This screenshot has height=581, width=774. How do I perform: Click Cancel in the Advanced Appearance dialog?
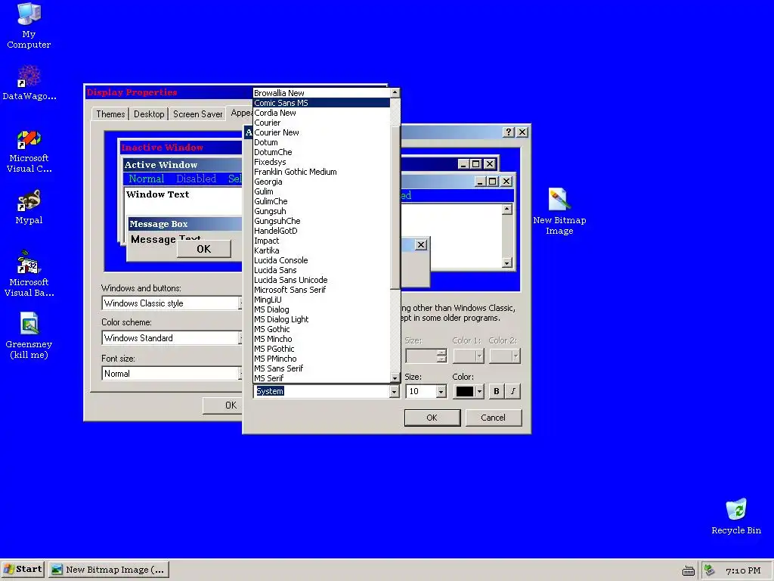click(493, 418)
